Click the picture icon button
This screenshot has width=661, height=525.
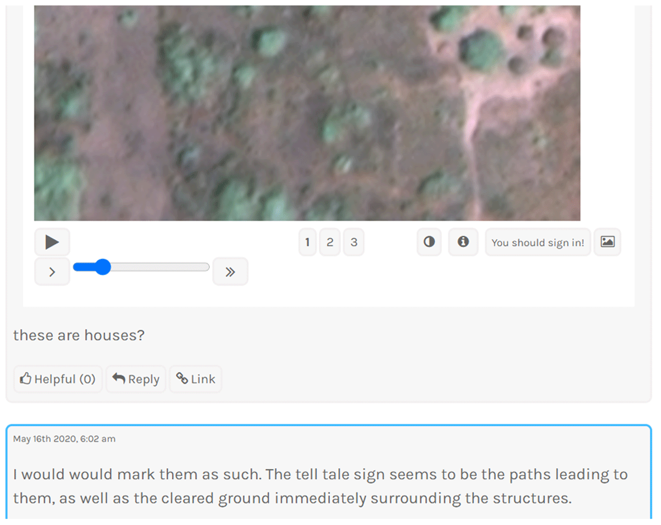click(x=608, y=242)
